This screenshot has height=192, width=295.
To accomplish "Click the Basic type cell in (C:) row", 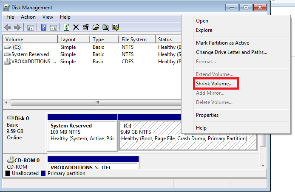I will click(98, 47).
